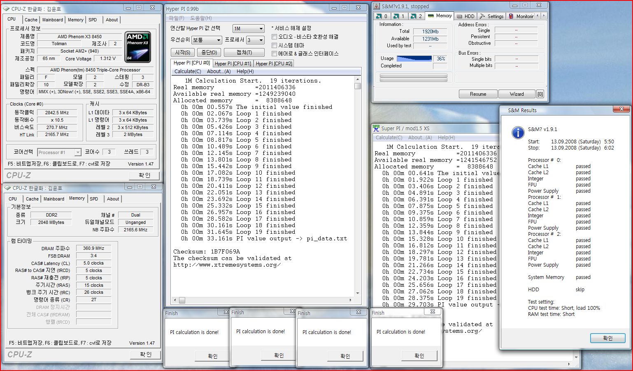Click the top CPU-Z title bar icon

pyautogui.click(x=7, y=8)
